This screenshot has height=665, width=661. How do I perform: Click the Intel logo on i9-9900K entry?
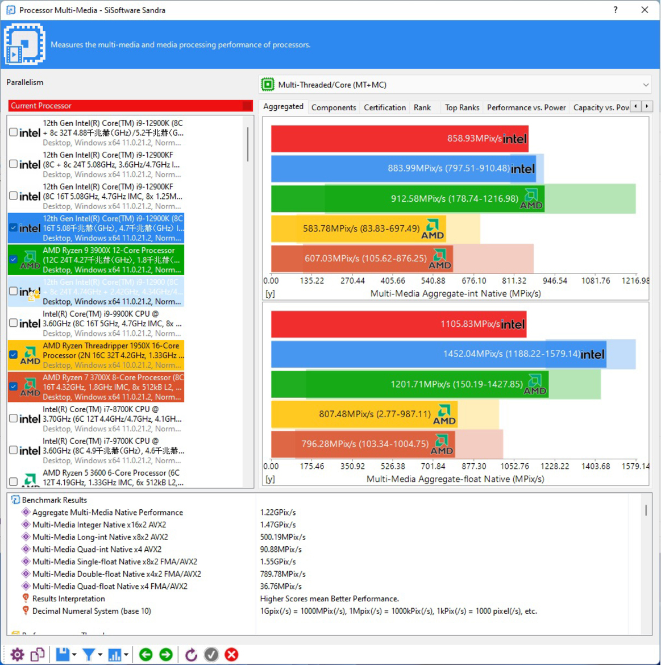30,323
